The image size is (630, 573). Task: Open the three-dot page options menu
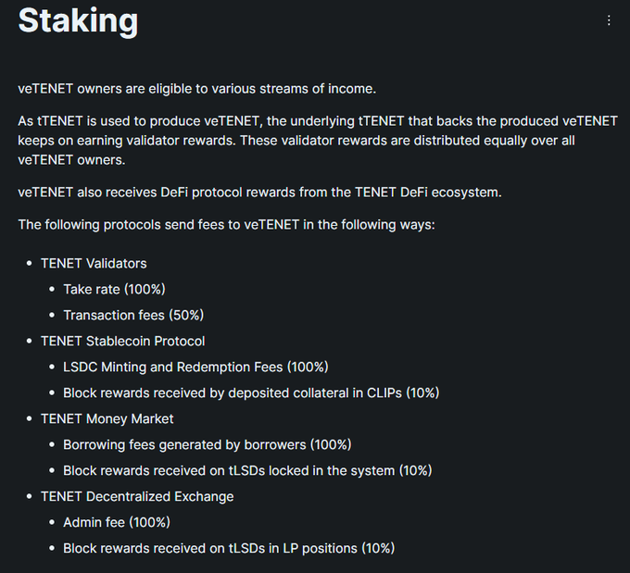point(609,20)
